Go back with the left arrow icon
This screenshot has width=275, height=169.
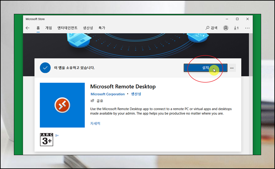coord(27,28)
